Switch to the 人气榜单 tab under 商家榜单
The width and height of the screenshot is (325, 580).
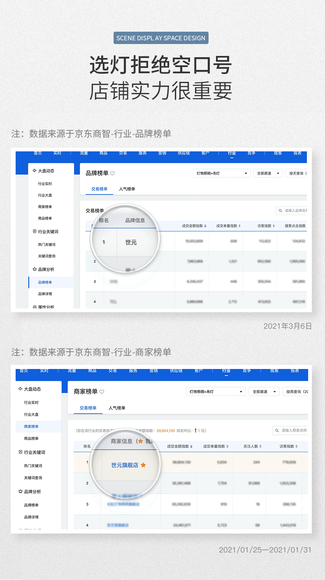click(x=117, y=408)
